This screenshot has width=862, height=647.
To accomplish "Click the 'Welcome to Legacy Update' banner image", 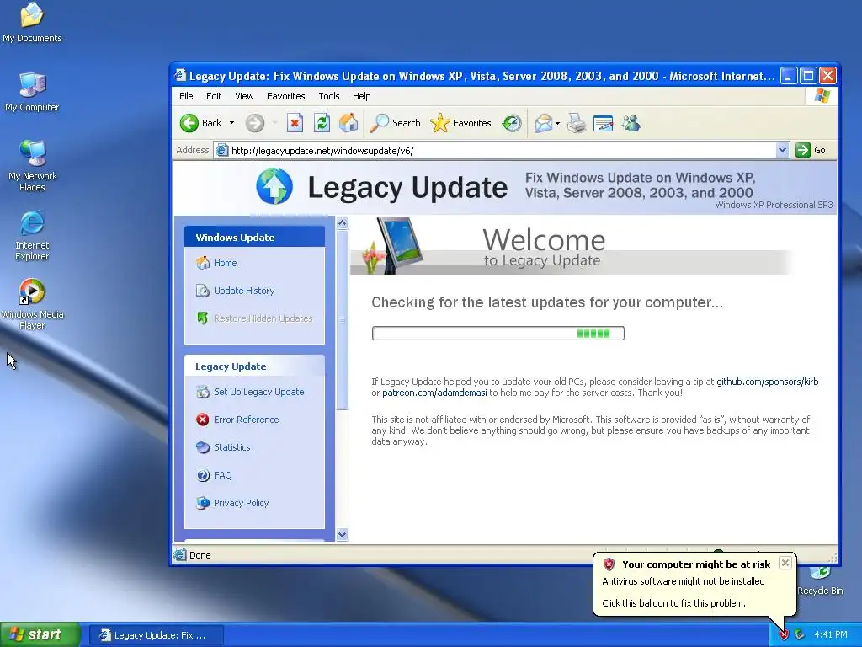I will click(x=572, y=245).
